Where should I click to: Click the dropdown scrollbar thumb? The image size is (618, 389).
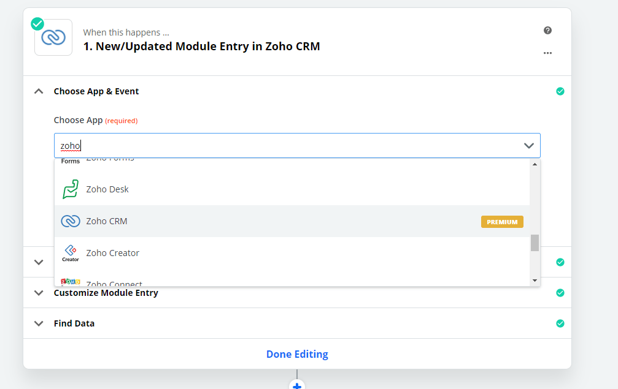[x=535, y=243]
